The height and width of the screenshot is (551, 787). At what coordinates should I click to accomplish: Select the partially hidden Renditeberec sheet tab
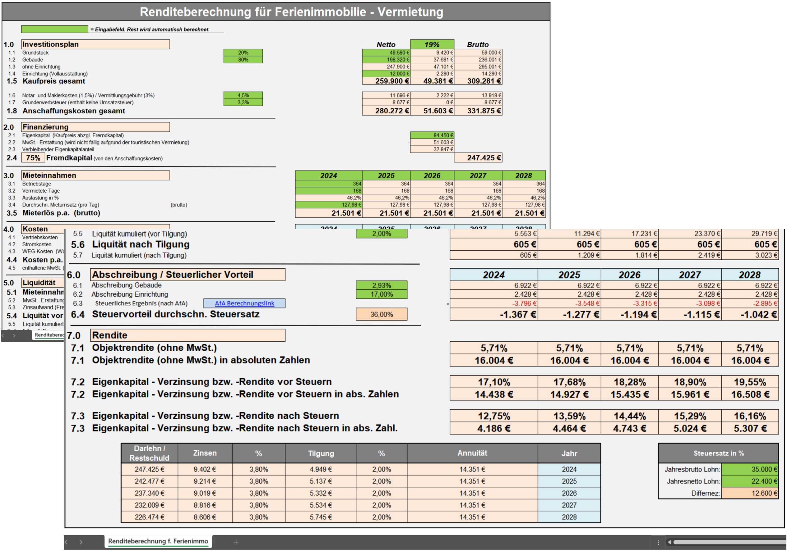point(49,335)
